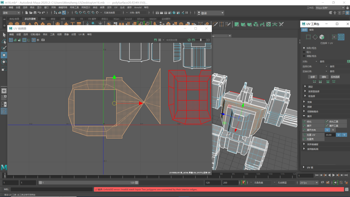Expand the 对齐和捕捉 section
350x197 pixels.
[304, 144]
